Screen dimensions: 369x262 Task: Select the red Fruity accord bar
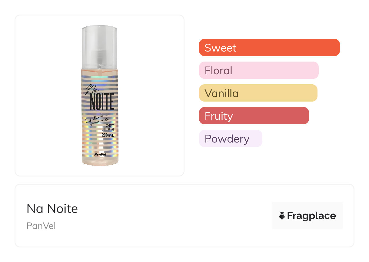[254, 116]
